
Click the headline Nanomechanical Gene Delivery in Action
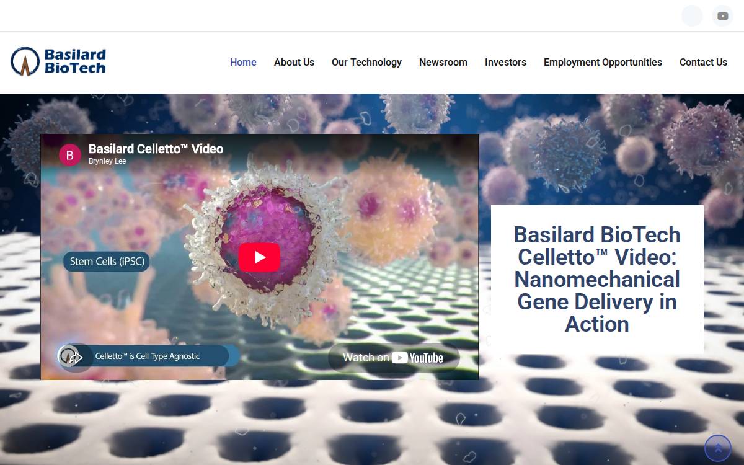597,279
